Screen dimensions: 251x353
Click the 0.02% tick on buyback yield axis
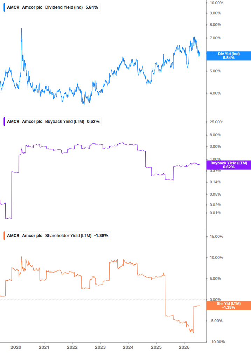point(215,205)
